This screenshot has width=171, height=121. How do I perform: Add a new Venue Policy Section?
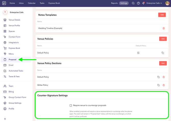(x=163, y=63)
